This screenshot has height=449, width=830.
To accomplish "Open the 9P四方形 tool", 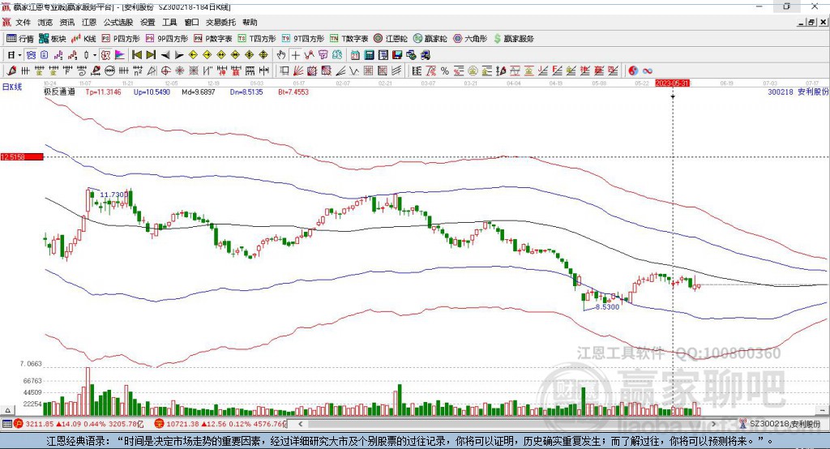I will (167, 39).
